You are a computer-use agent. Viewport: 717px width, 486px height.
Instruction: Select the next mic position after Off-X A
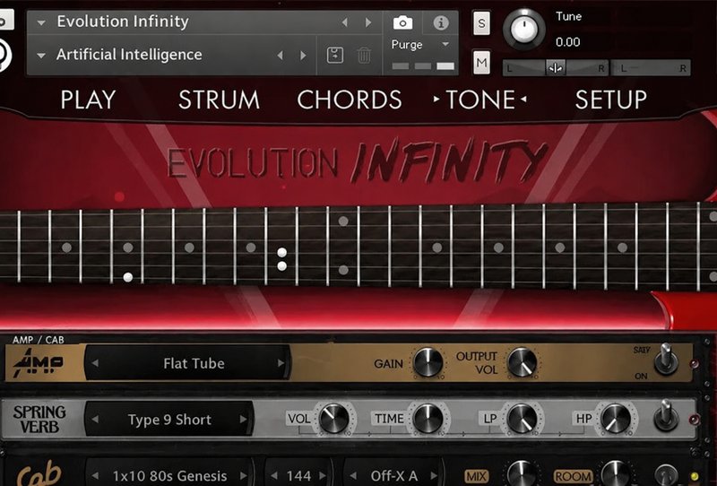[x=434, y=476]
